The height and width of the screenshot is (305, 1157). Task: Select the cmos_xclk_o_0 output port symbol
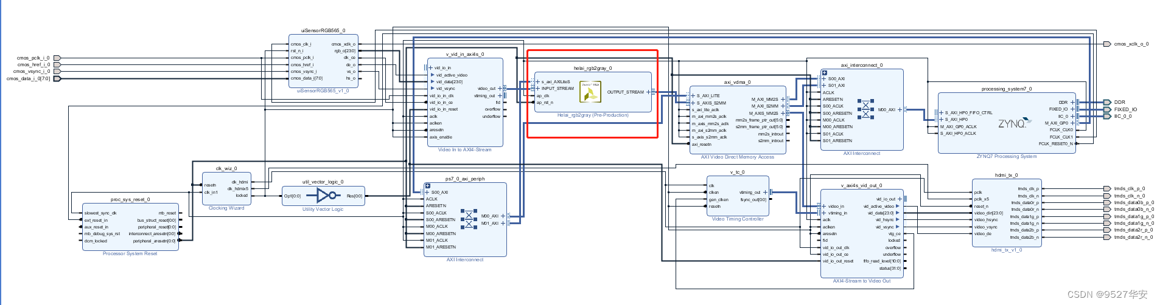[x=1107, y=44]
